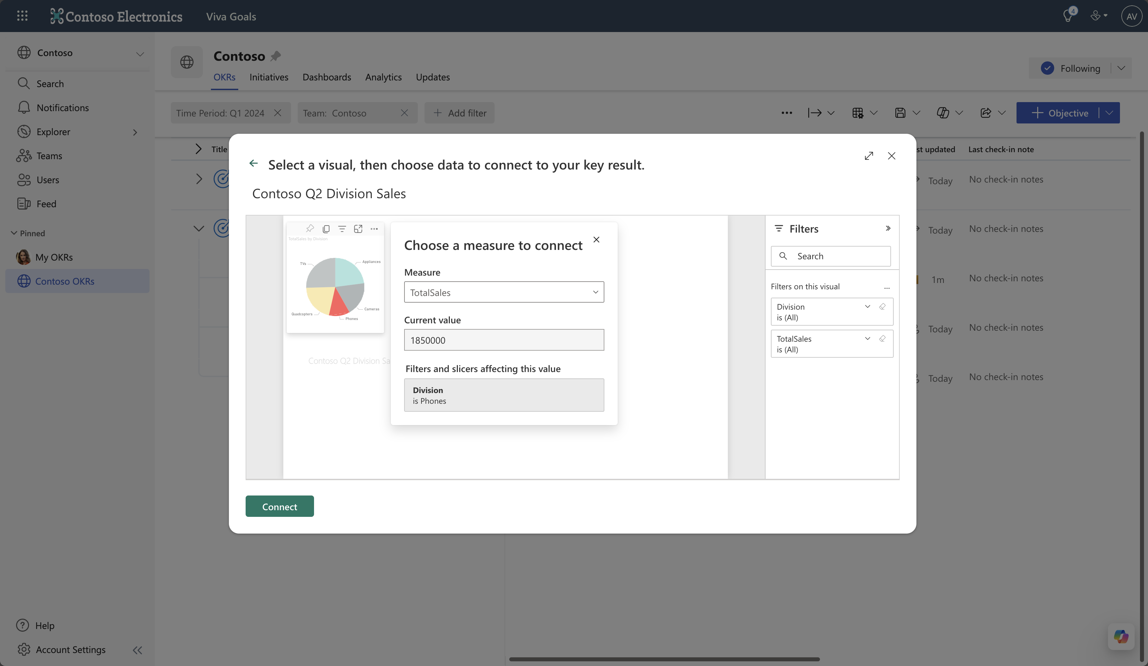Switch to the Analytics tab

pos(383,77)
